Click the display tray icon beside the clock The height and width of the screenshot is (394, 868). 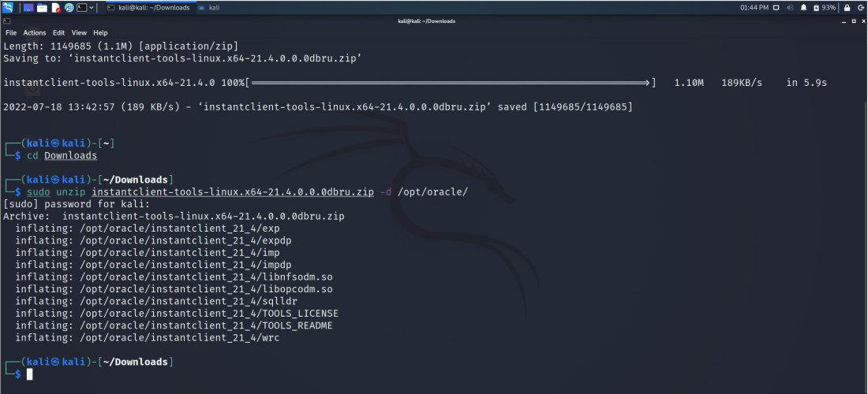[776, 7]
